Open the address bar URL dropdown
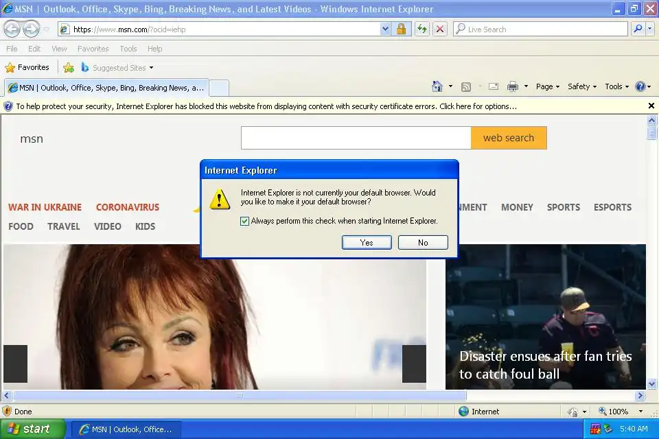 coord(385,29)
